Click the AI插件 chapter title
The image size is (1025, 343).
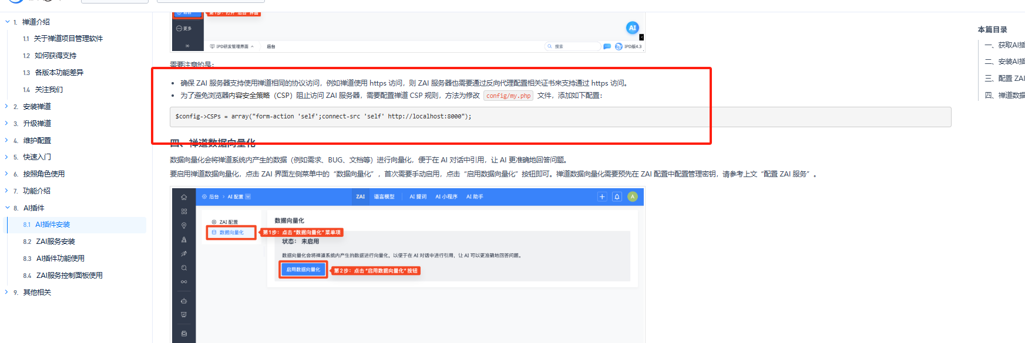point(33,208)
